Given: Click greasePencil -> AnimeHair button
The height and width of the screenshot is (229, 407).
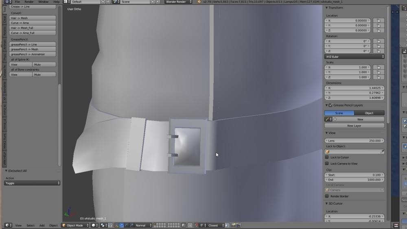Looking at the screenshot, I should coord(33,54).
